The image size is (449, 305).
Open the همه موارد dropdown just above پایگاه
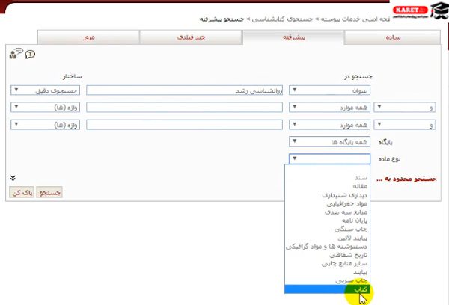(329, 125)
